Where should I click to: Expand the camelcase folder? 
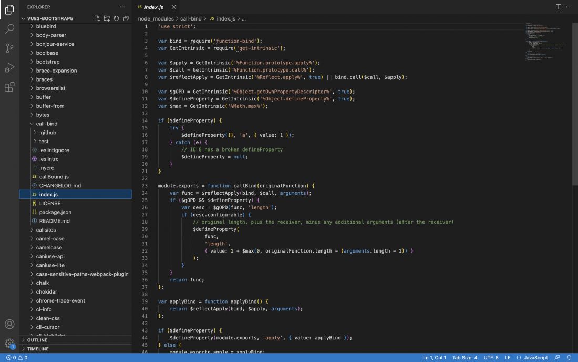(75, 248)
